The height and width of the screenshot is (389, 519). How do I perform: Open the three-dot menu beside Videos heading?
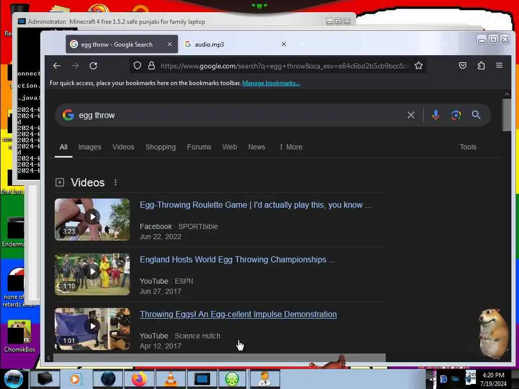click(x=115, y=182)
